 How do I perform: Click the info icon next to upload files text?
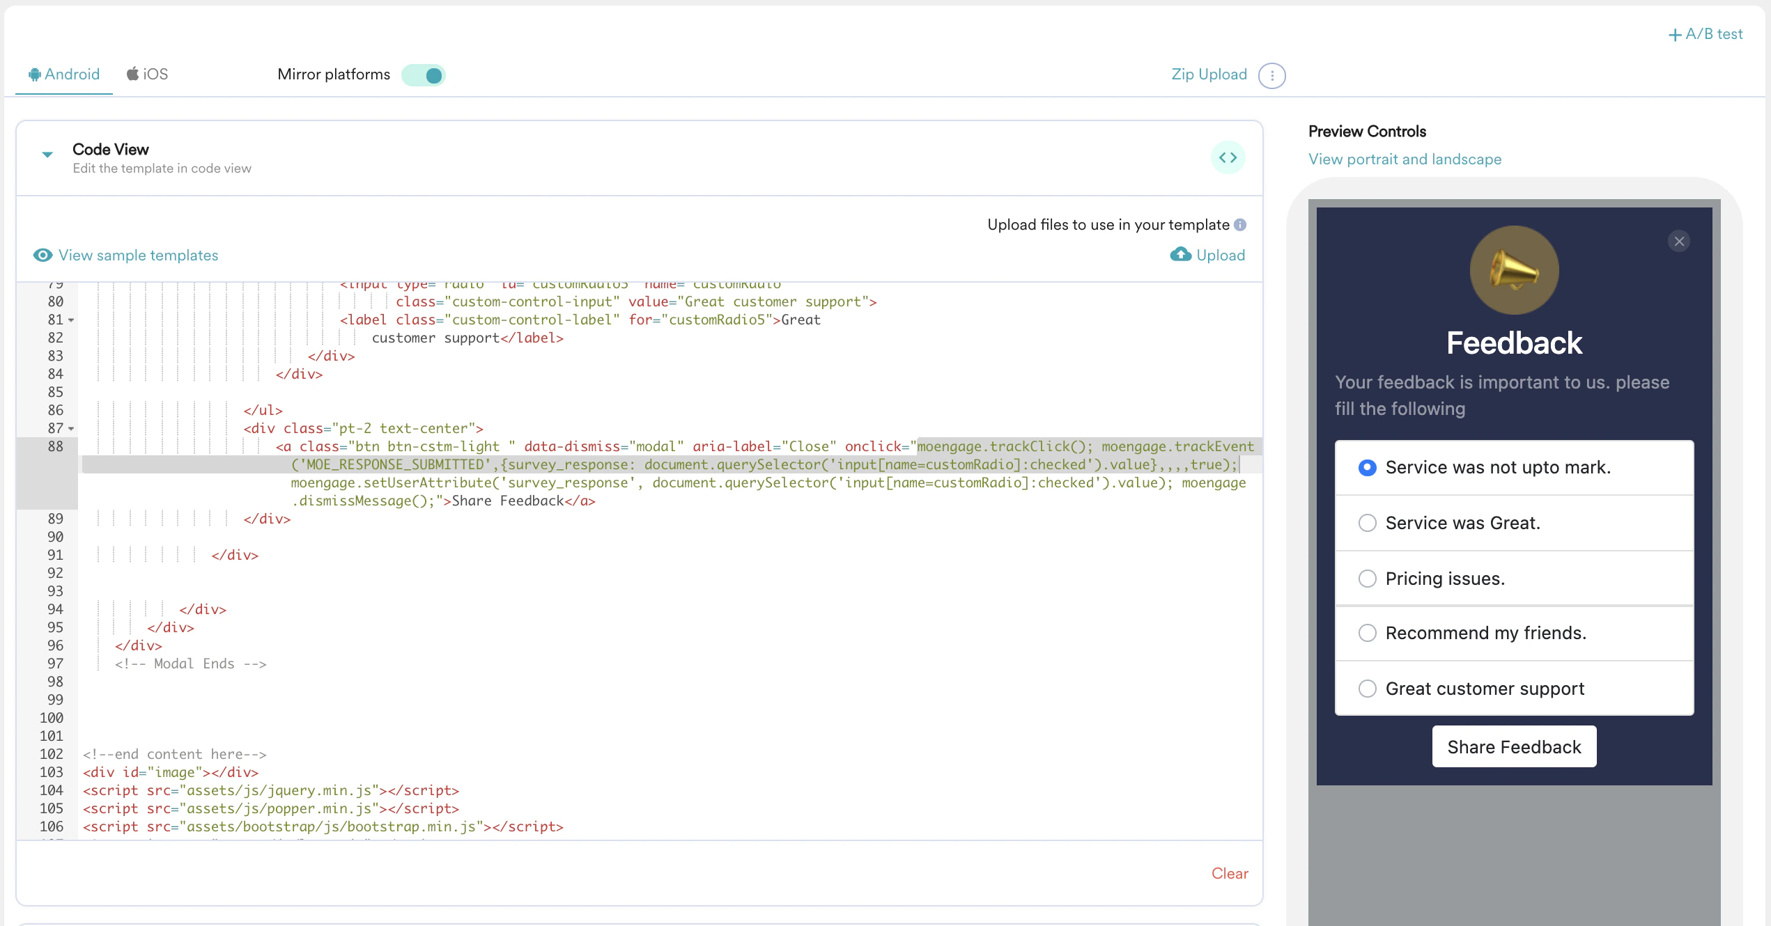point(1240,224)
